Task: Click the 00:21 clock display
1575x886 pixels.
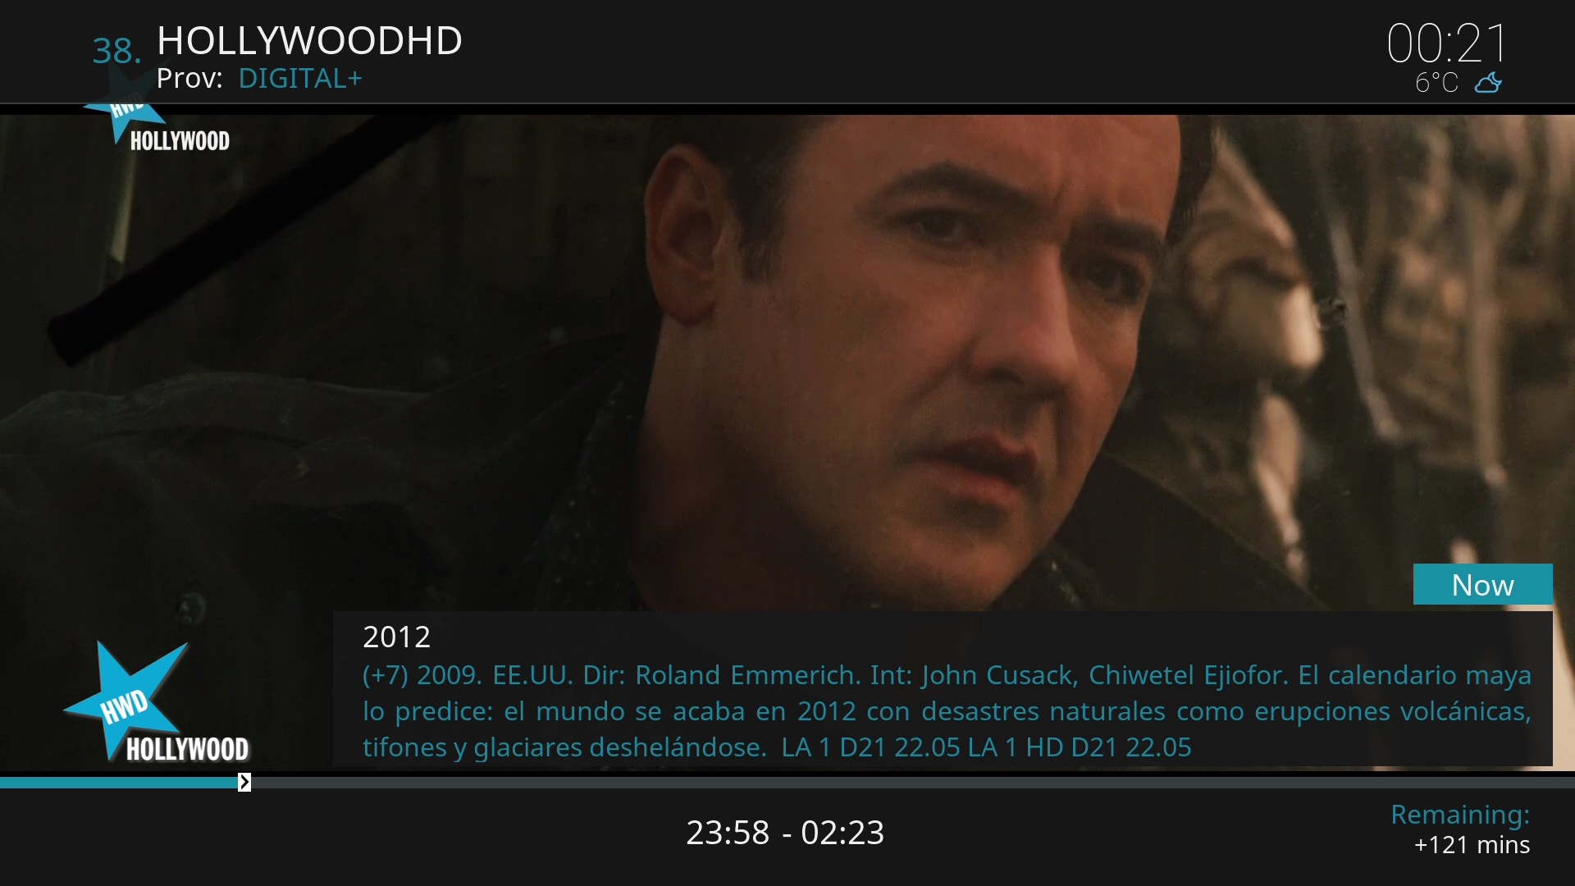Action: click(1447, 43)
